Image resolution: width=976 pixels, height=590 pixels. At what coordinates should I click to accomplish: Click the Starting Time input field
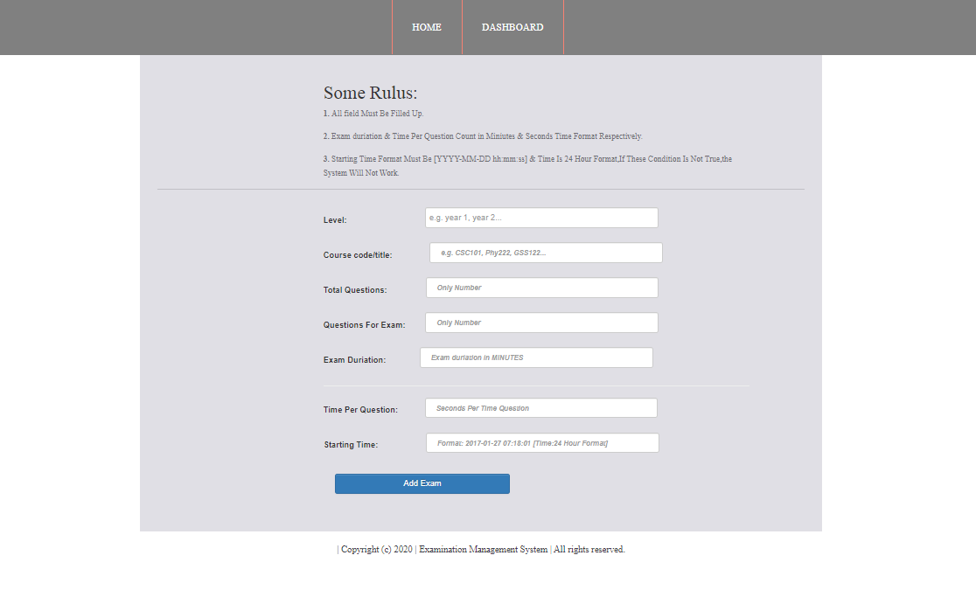(542, 443)
